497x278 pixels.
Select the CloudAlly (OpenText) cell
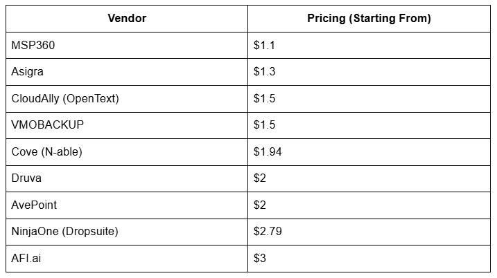pos(65,99)
